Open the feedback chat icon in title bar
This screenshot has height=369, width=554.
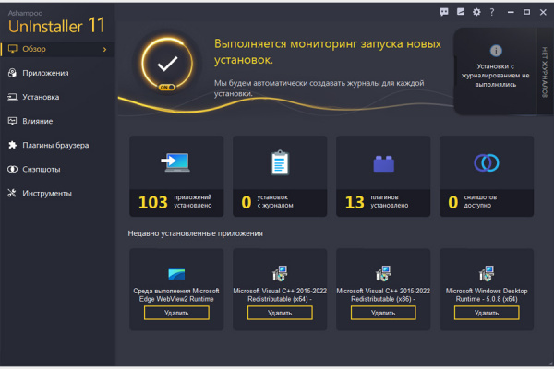pyautogui.click(x=444, y=12)
